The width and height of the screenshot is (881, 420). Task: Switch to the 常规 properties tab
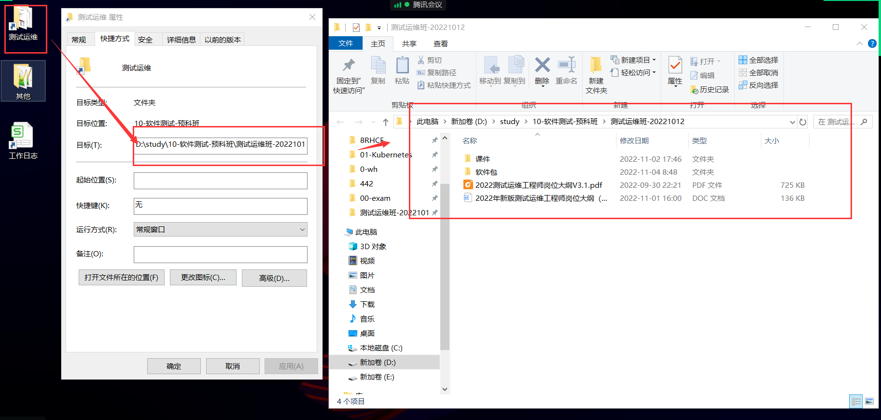(79, 40)
